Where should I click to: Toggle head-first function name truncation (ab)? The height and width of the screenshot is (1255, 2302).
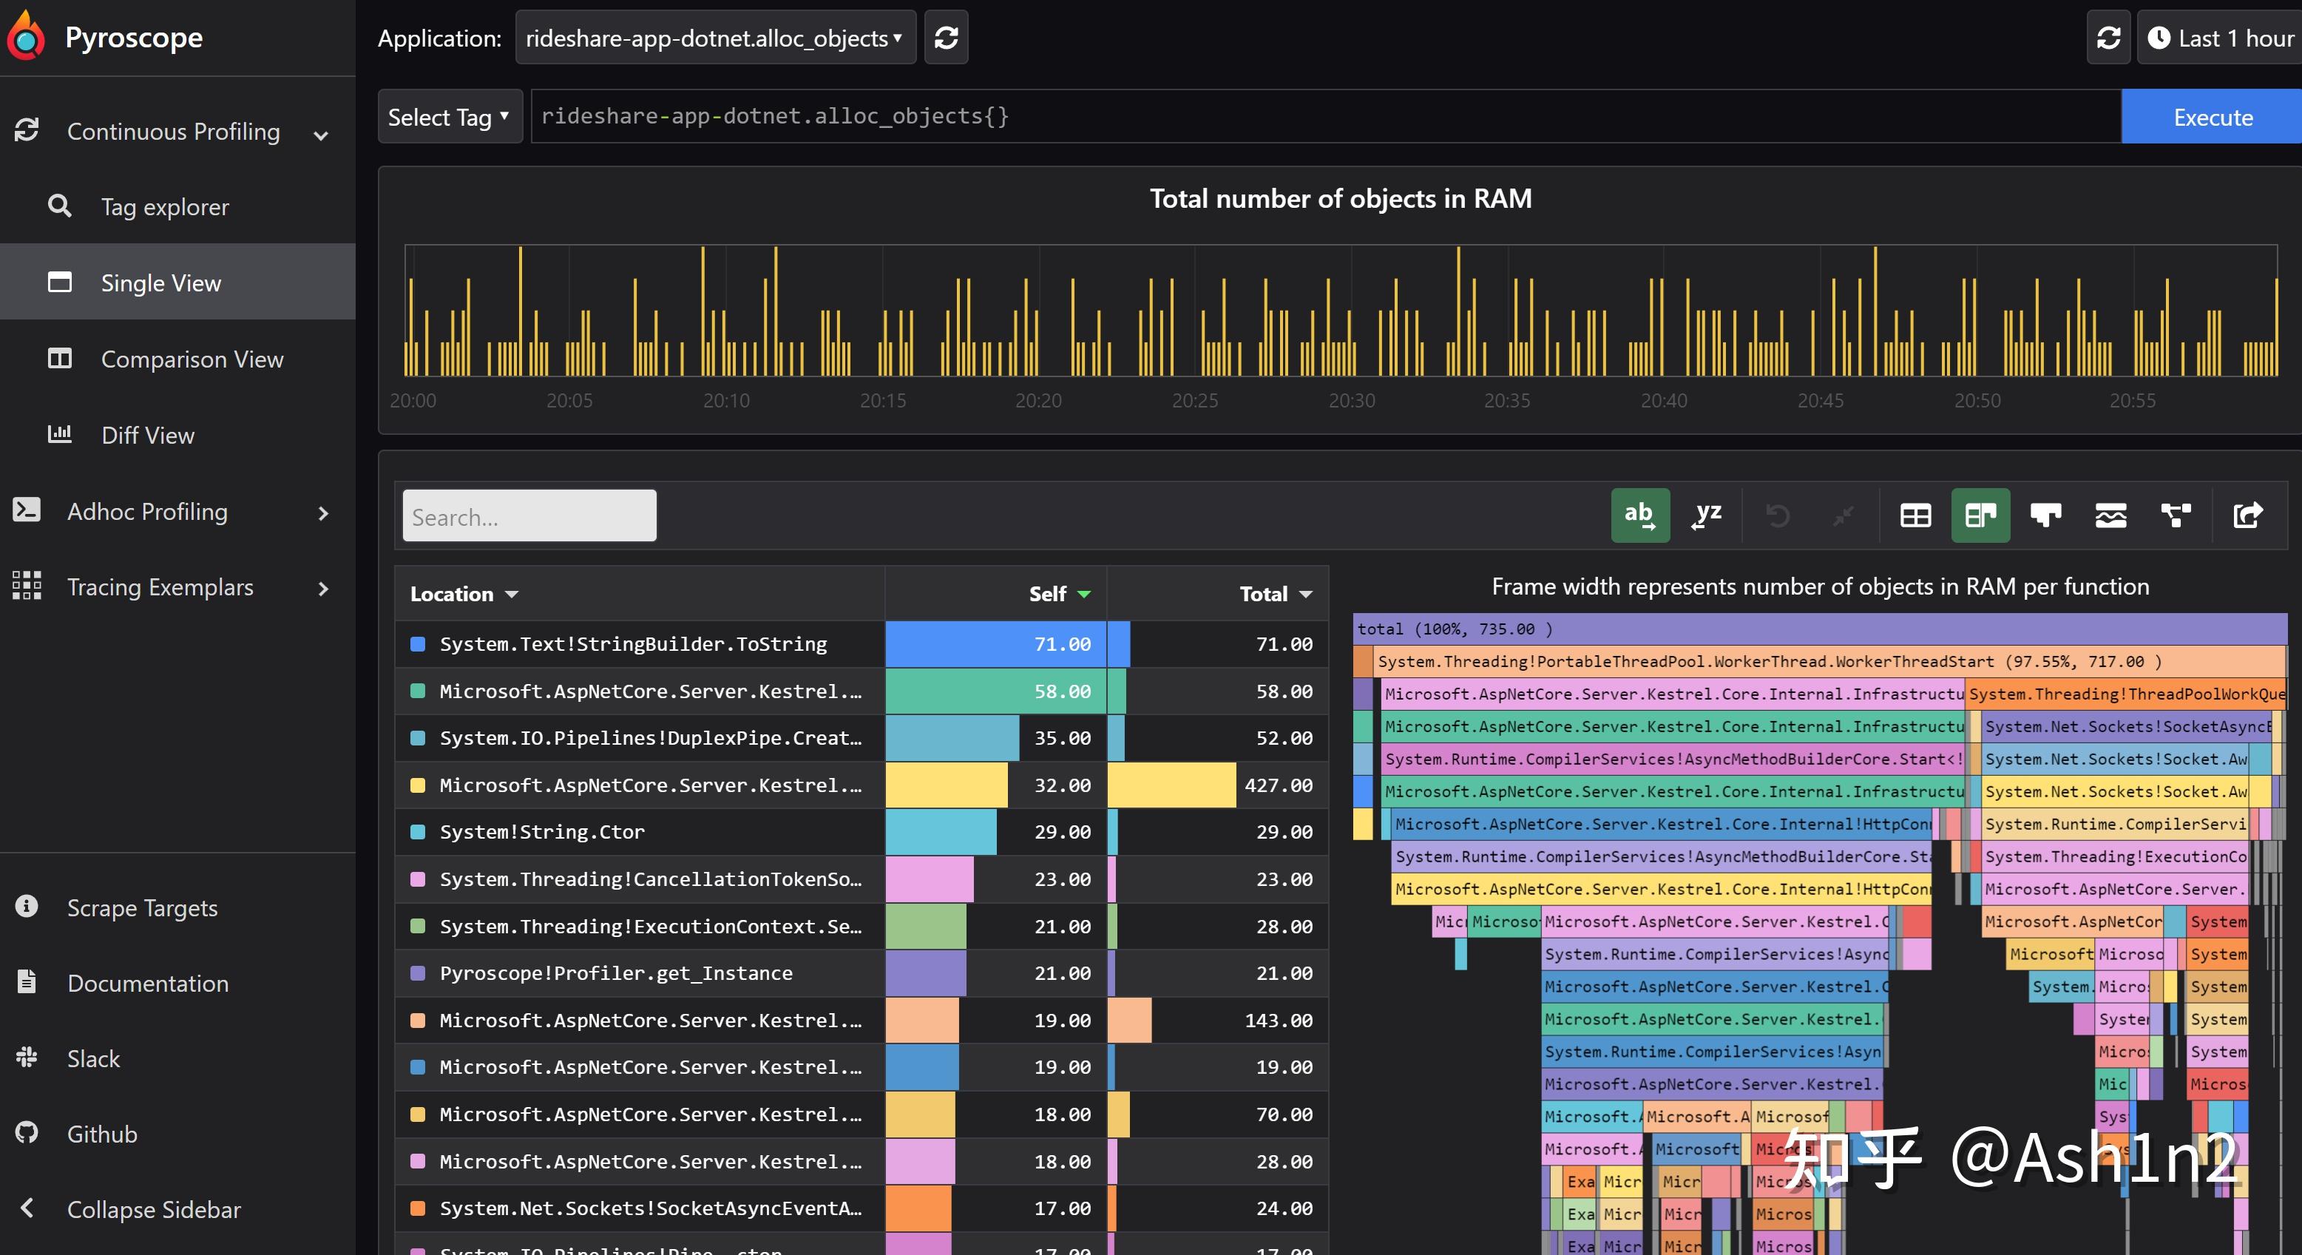[1640, 515]
